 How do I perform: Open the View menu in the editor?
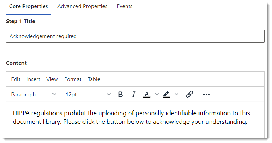click(52, 79)
